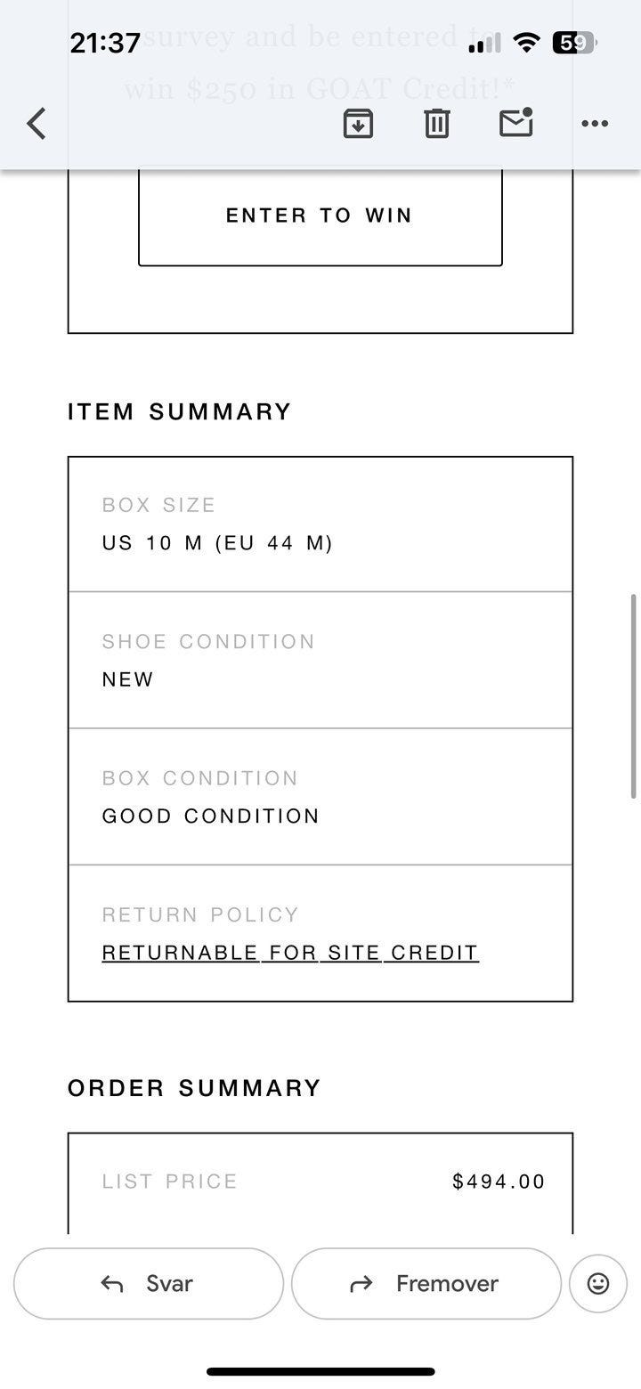Forward the email with Fremover
This screenshot has height=1389, width=641.
[426, 1283]
